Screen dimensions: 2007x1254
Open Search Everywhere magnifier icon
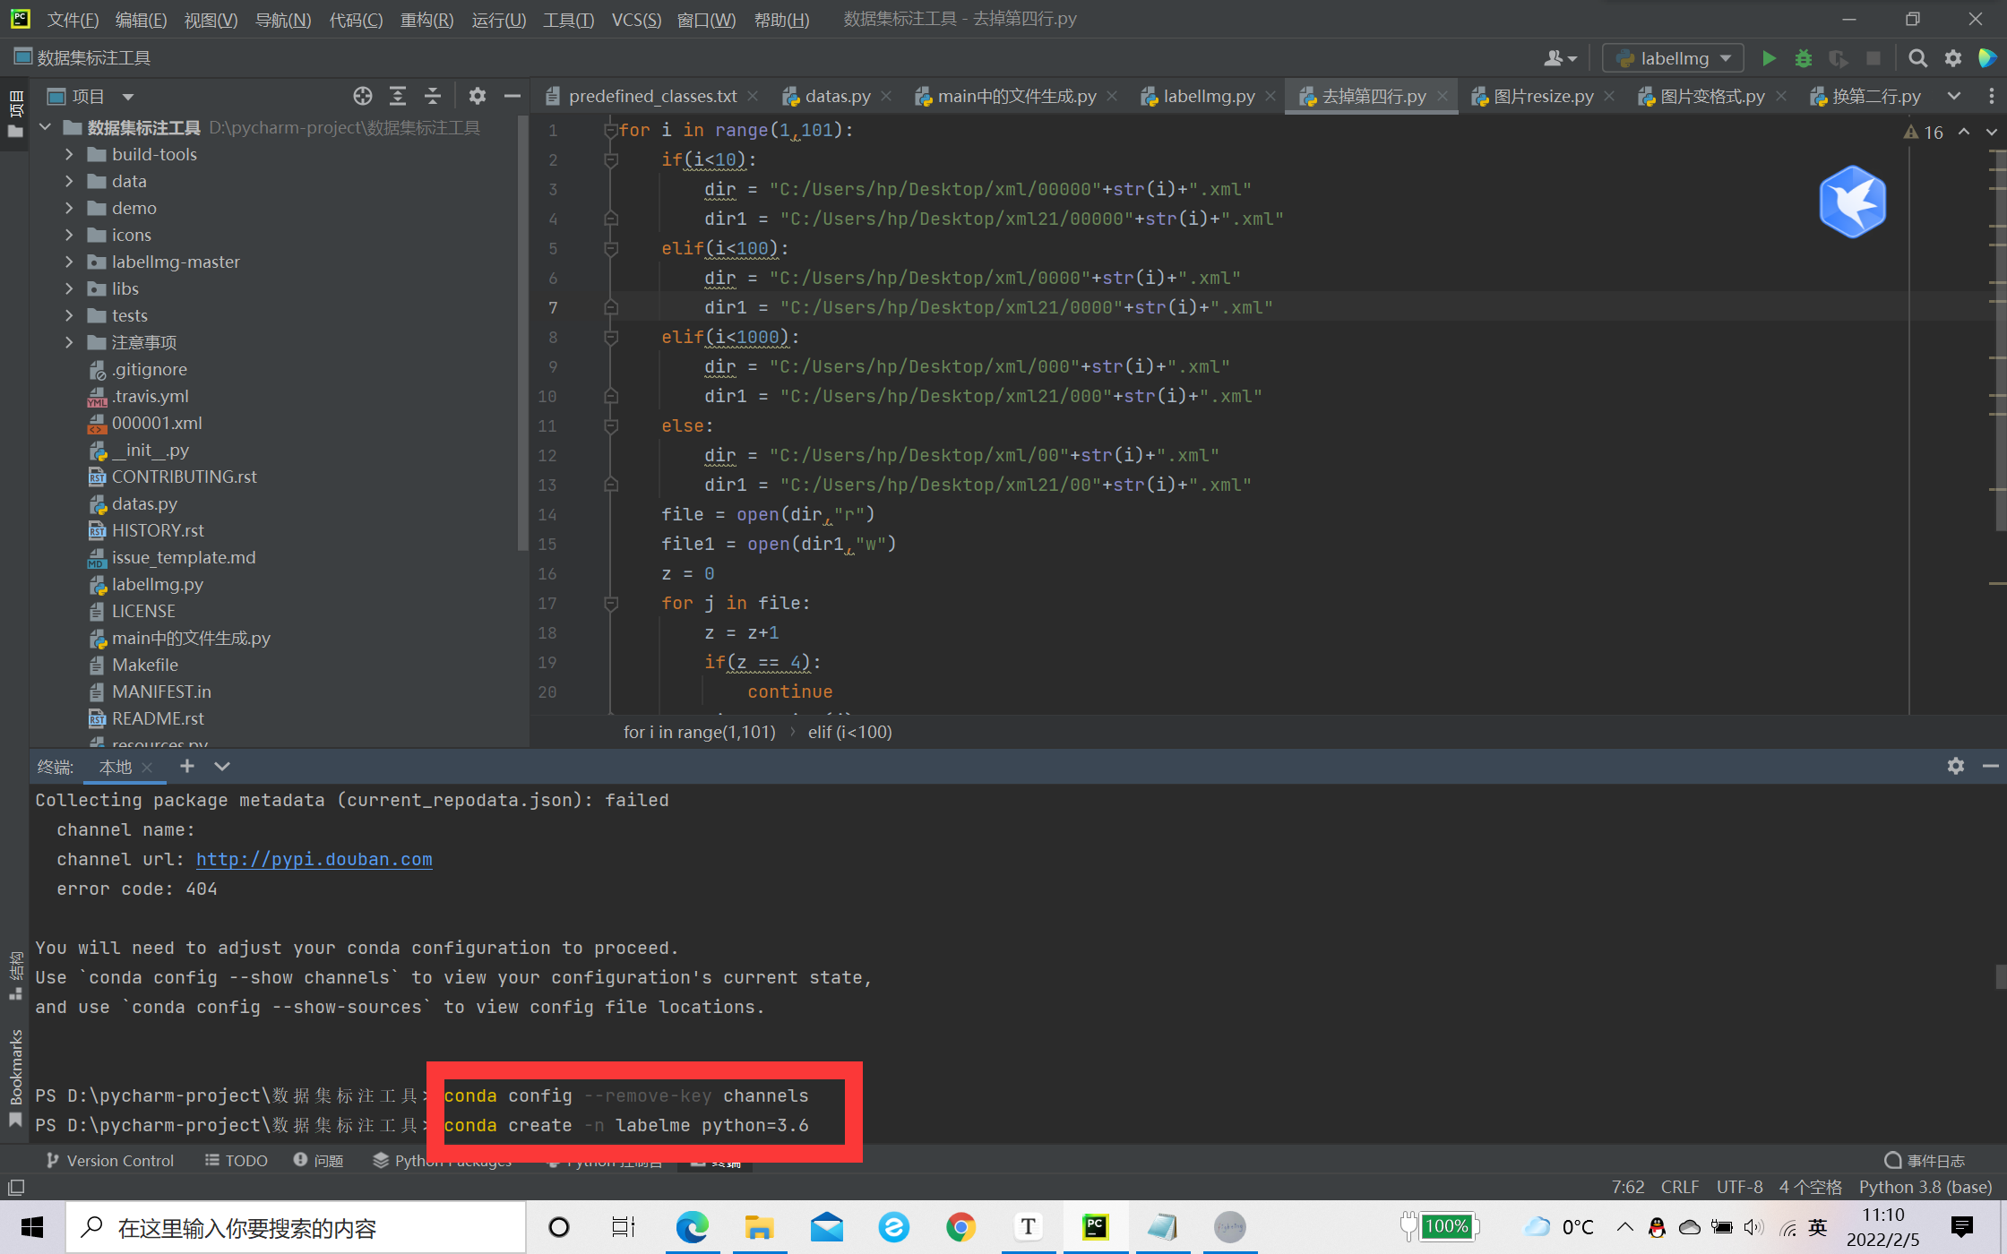tap(1917, 58)
